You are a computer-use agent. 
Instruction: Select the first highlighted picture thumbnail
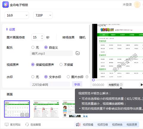coord(17,109)
